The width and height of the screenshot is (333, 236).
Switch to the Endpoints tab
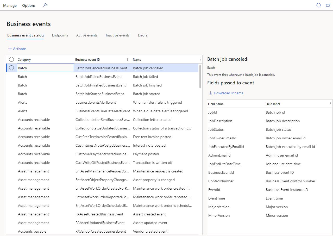pyautogui.click(x=60, y=35)
